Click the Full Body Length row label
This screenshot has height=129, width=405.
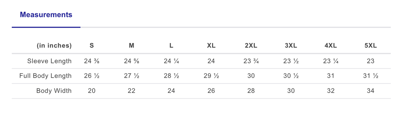point(45,76)
